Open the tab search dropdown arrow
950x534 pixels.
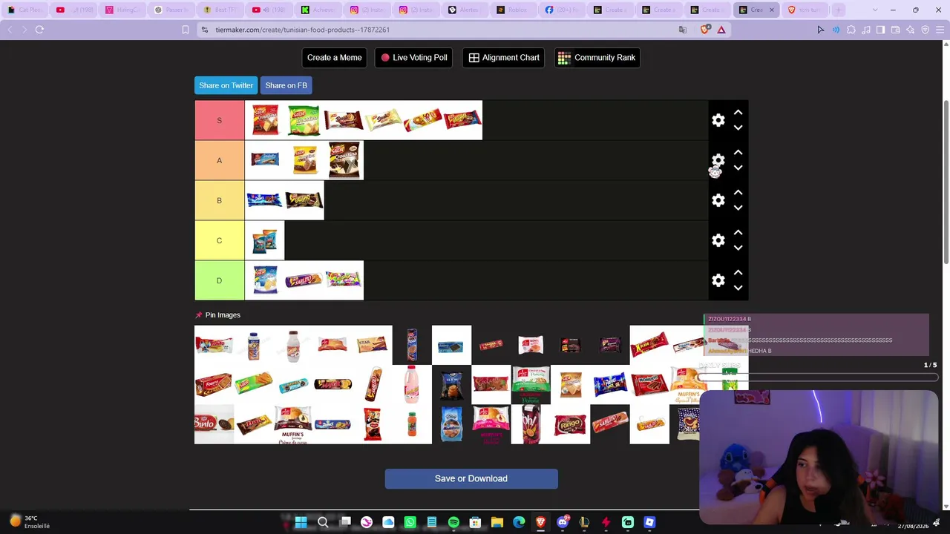pyautogui.click(x=874, y=10)
